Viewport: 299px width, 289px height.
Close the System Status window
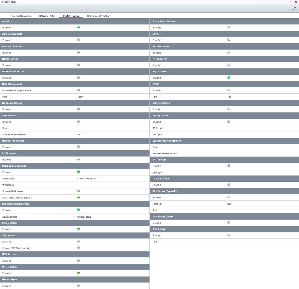coord(296,2)
